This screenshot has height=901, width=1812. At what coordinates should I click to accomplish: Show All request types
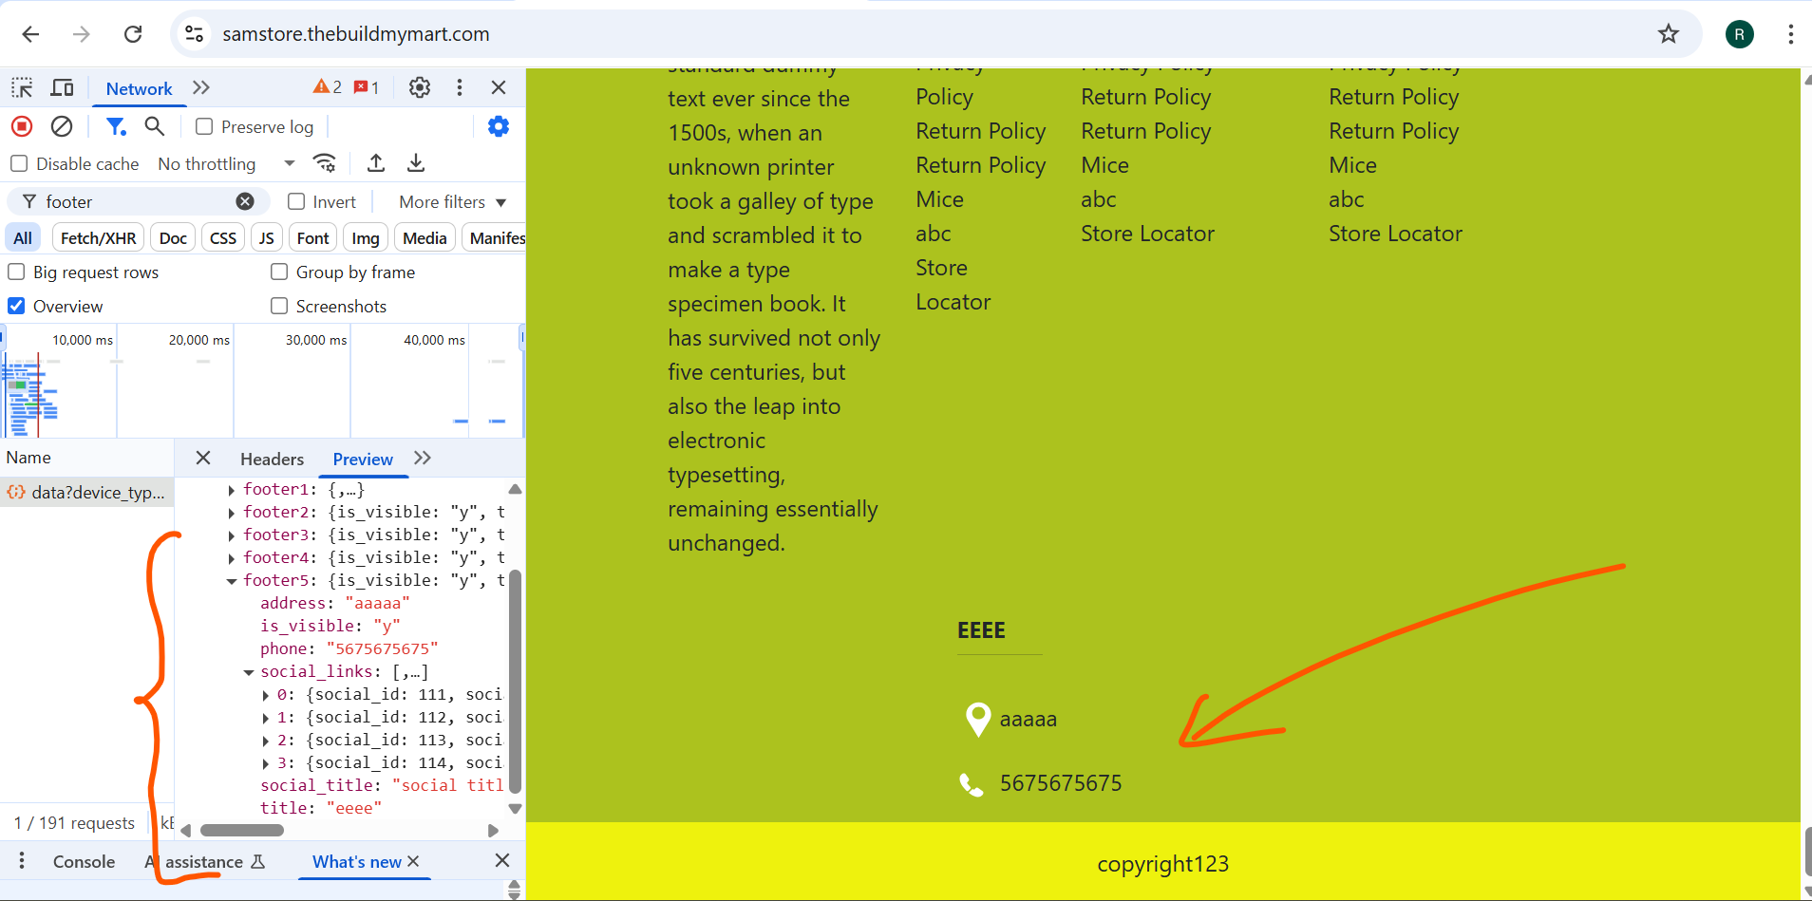click(x=23, y=237)
